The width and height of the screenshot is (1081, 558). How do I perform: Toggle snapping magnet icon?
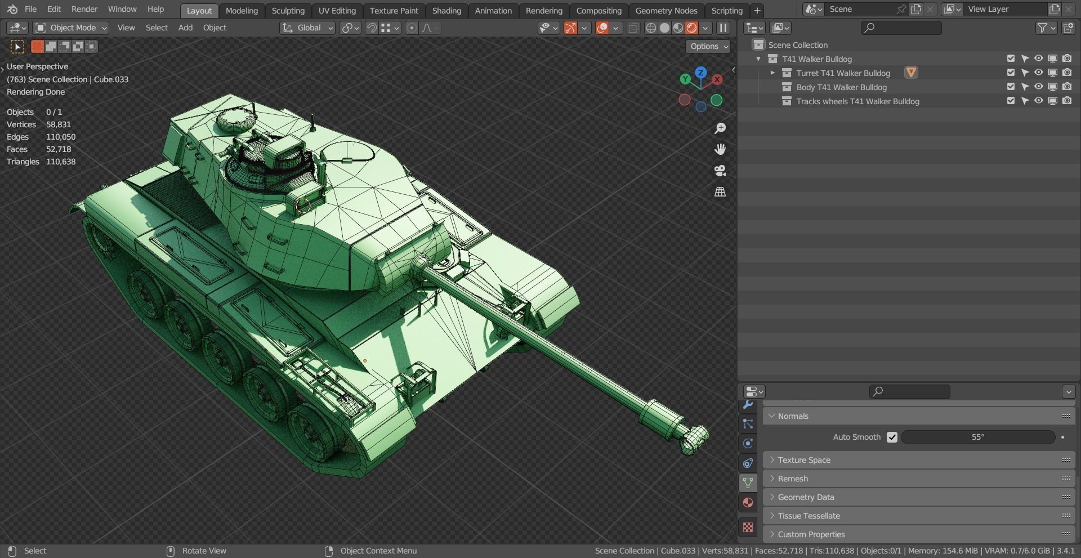pyautogui.click(x=372, y=28)
